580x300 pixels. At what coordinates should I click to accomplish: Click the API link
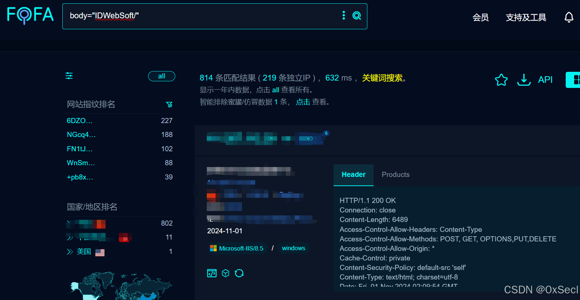[x=545, y=80]
